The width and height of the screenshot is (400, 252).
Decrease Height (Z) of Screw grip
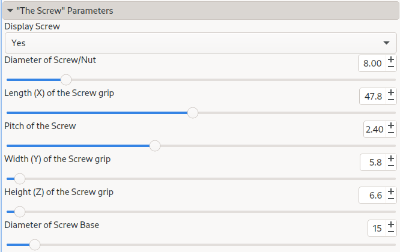[391, 199]
